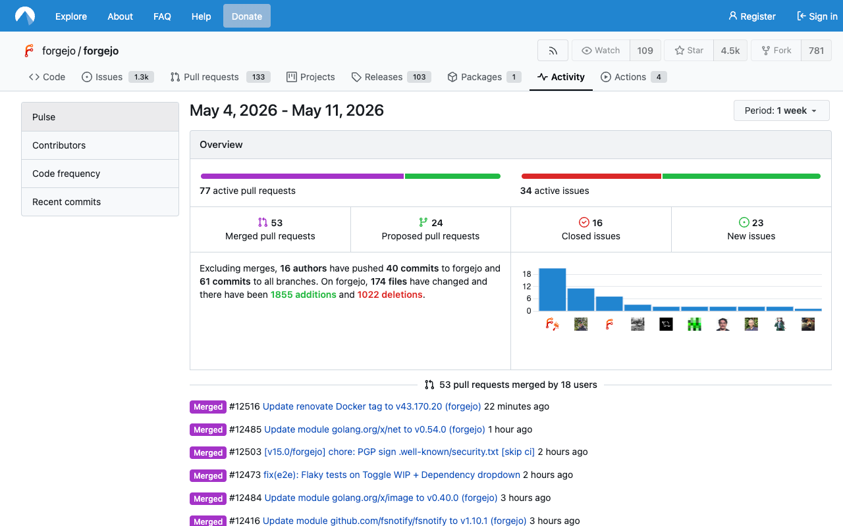843x526 pixels.
Task: Open New issues stat
Action: point(751,229)
